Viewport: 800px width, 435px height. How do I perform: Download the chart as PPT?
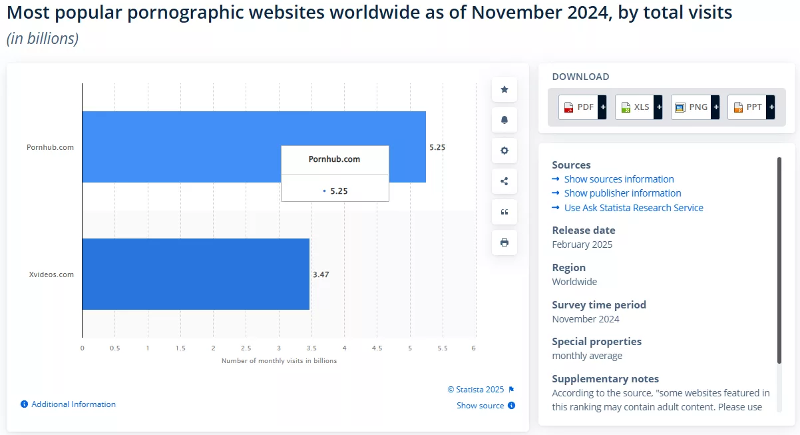(747, 107)
